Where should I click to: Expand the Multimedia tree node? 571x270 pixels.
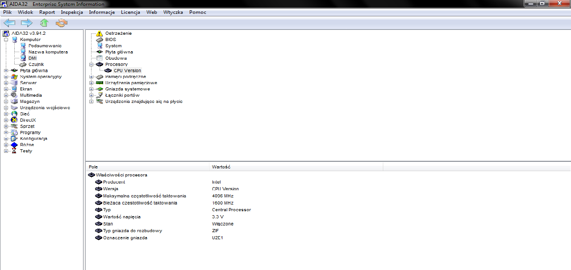coord(6,95)
